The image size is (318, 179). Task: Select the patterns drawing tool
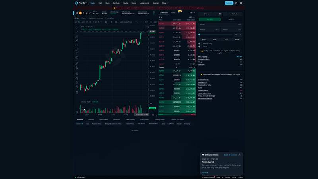pyautogui.click(x=77, y=41)
